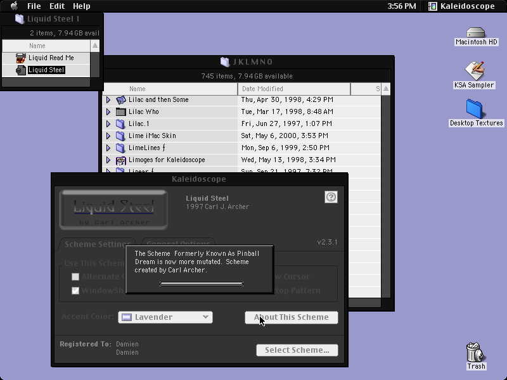Sort JKLMNO list by Date Modified
Image resolution: width=507 pixels, height=380 pixels.
[294, 89]
